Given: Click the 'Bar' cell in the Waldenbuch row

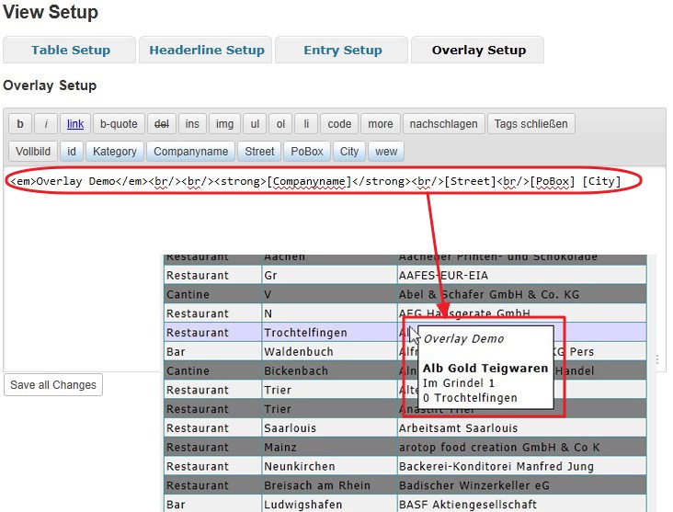Looking at the screenshot, I should (x=213, y=351).
